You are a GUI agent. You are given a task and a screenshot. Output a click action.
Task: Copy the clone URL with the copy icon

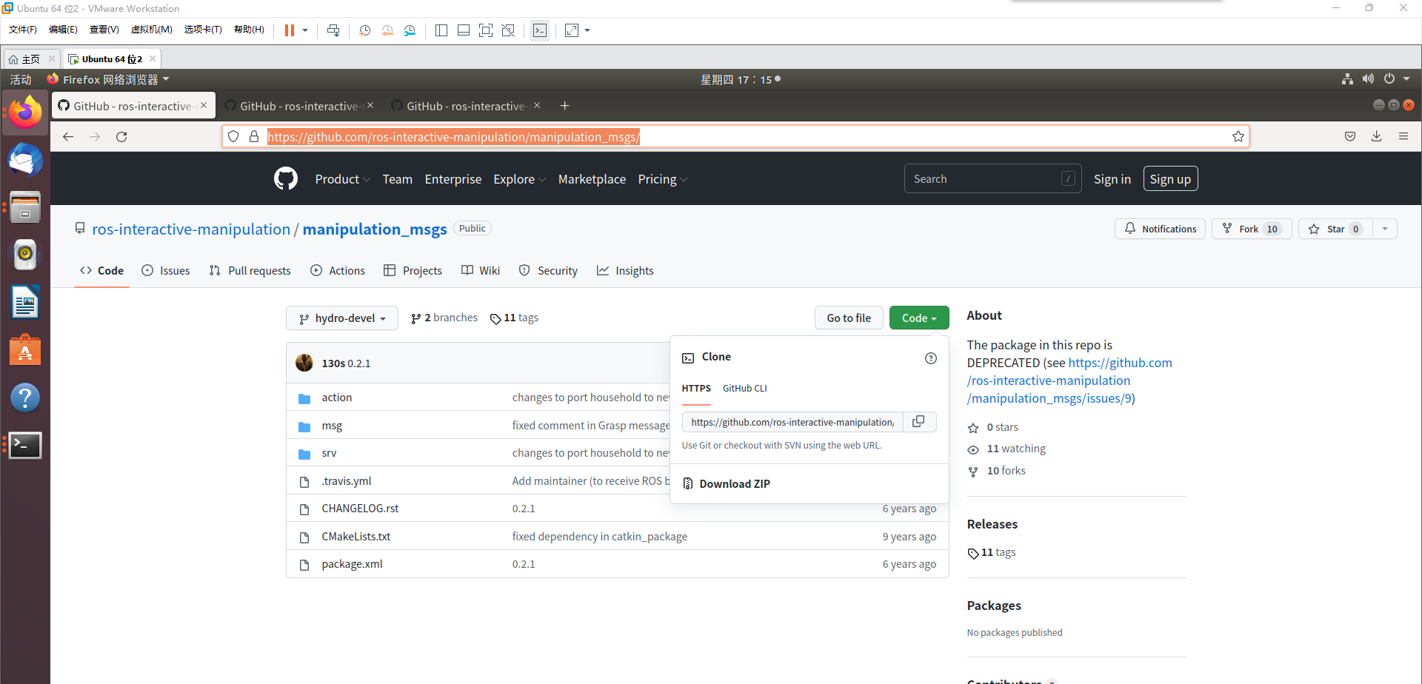919,421
